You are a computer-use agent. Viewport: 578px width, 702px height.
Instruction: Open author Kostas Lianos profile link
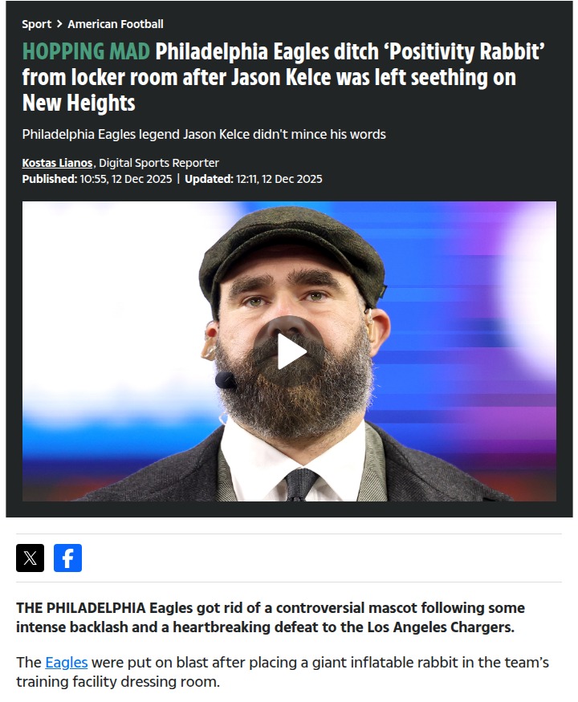point(57,163)
